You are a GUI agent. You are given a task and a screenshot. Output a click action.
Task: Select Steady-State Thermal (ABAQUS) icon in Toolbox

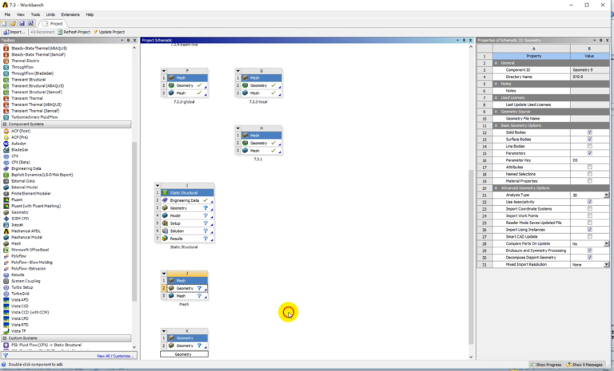6,48
